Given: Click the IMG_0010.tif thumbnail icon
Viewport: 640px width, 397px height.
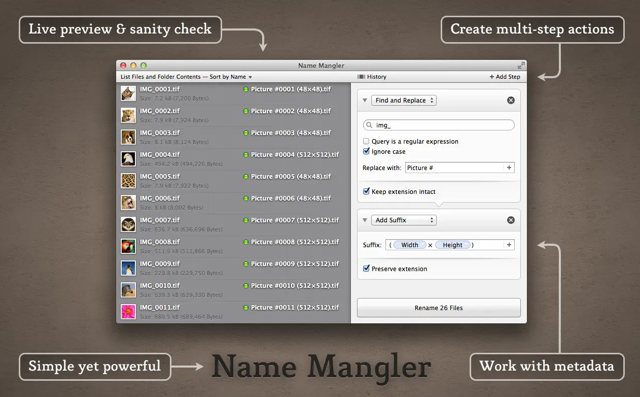Looking at the screenshot, I should (x=128, y=290).
